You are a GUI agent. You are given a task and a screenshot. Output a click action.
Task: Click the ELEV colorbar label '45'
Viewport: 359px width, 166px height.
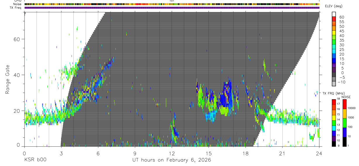[341, 31]
